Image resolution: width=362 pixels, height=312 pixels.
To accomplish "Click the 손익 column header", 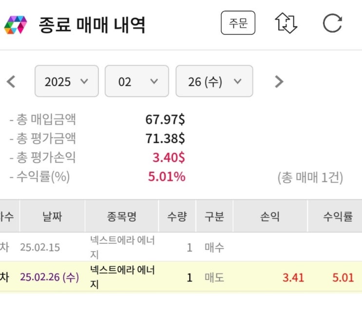I will pos(270,216).
